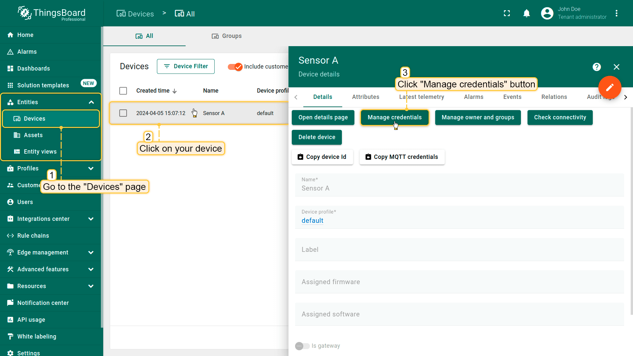The image size is (633, 356).
Task: Toggle Include customer entities switch
Action: (x=235, y=67)
